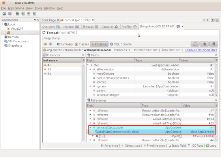The image size is (221, 157).
Task: Switch to the Monitor tab
Action: point(71,26)
